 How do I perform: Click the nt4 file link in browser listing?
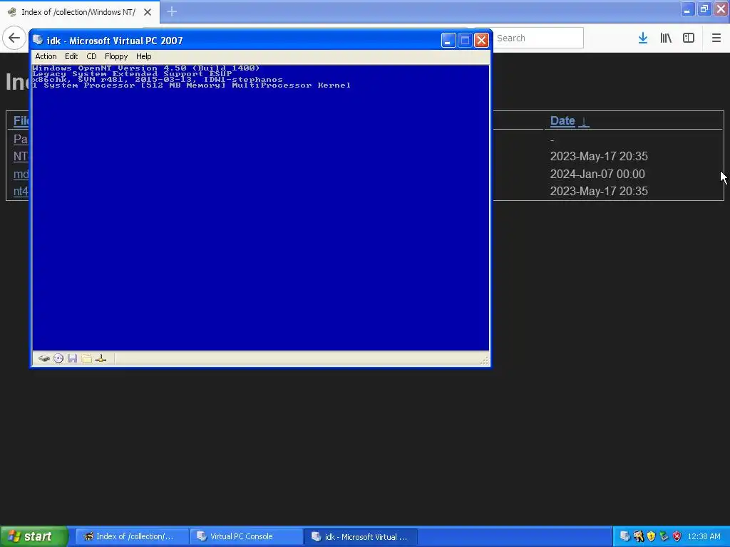click(21, 191)
